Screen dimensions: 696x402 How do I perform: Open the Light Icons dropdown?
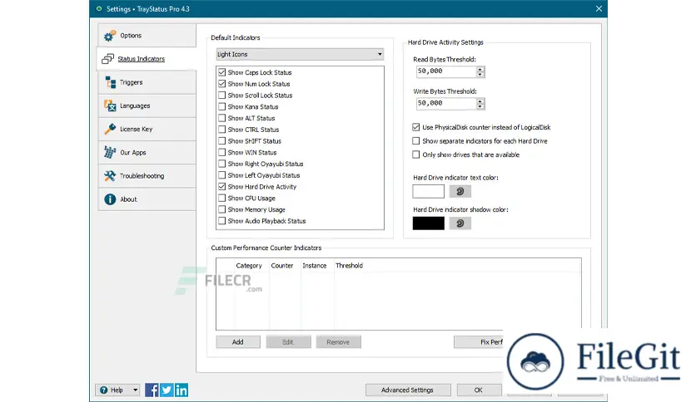300,54
